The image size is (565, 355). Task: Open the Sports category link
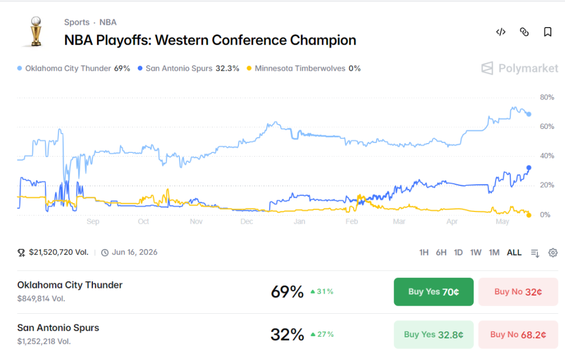tap(77, 22)
